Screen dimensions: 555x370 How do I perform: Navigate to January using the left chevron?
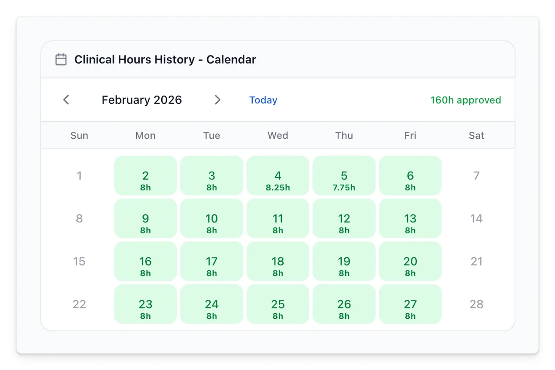[x=66, y=100]
